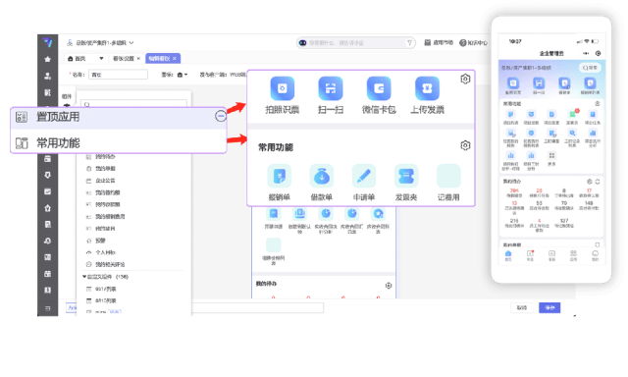
Task: Focus the 名称 name input field
Action: pos(118,75)
